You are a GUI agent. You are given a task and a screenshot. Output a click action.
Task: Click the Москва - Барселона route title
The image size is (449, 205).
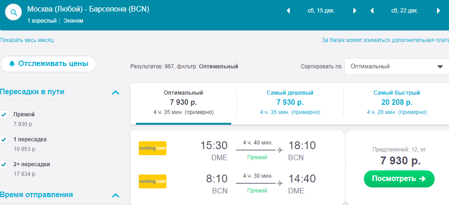[x=88, y=9]
